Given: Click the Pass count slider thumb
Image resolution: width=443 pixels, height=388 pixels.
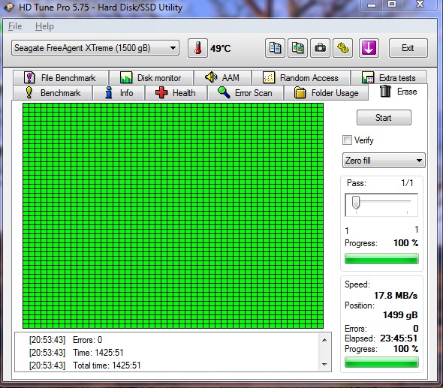Looking at the screenshot, I should coord(356,203).
